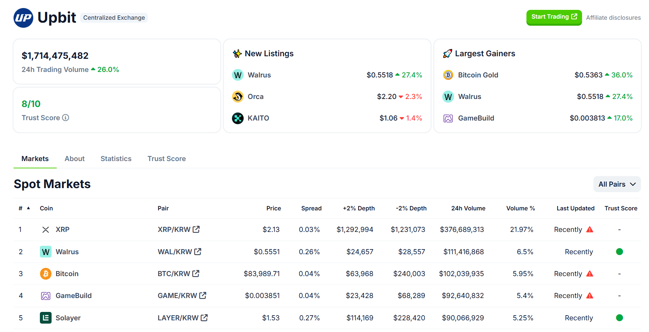Click the 36.0% Bitcoin Gold gain value
Image resolution: width=649 pixels, height=332 pixels.
coord(622,75)
